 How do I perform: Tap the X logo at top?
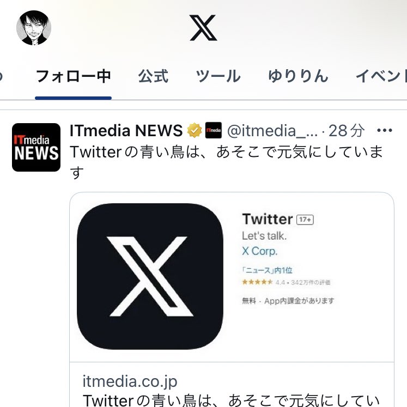tap(203, 28)
